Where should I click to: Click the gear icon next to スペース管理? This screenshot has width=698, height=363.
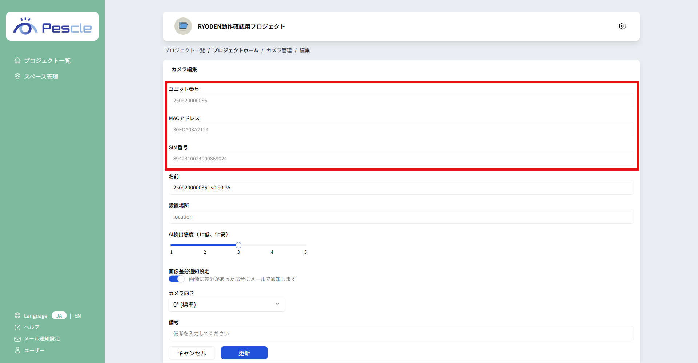[x=17, y=76]
